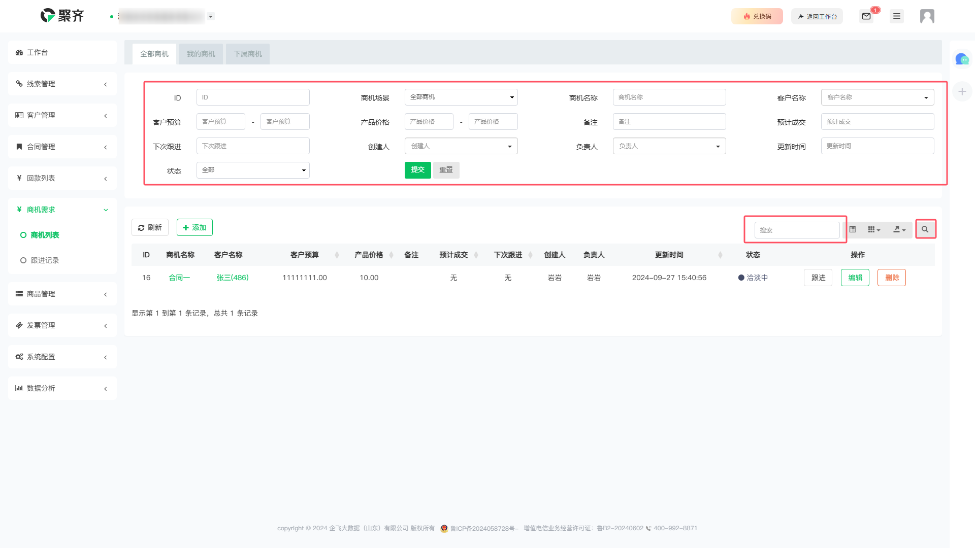
Task: Focus the ID filter input
Action: [253, 97]
